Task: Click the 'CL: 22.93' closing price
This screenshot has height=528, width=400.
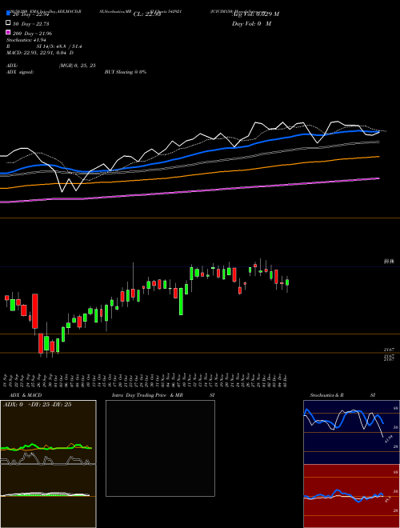Action: (x=147, y=14)
